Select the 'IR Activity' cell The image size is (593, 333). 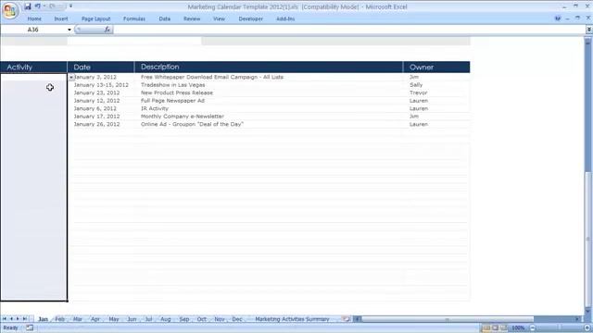tap(269, 108)
